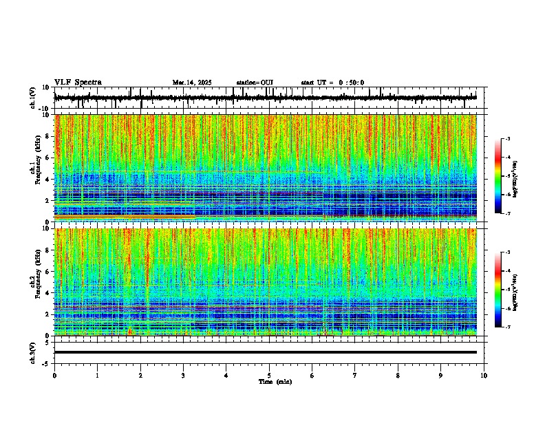Click the 'station=OUI' header text

click(255, 83)
